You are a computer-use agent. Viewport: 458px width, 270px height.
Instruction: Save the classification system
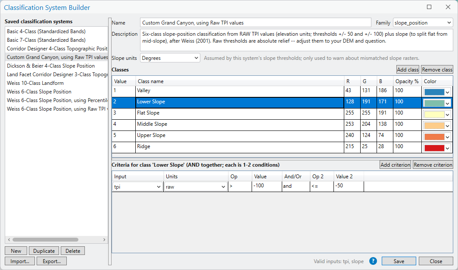click(x=399, y=261)
